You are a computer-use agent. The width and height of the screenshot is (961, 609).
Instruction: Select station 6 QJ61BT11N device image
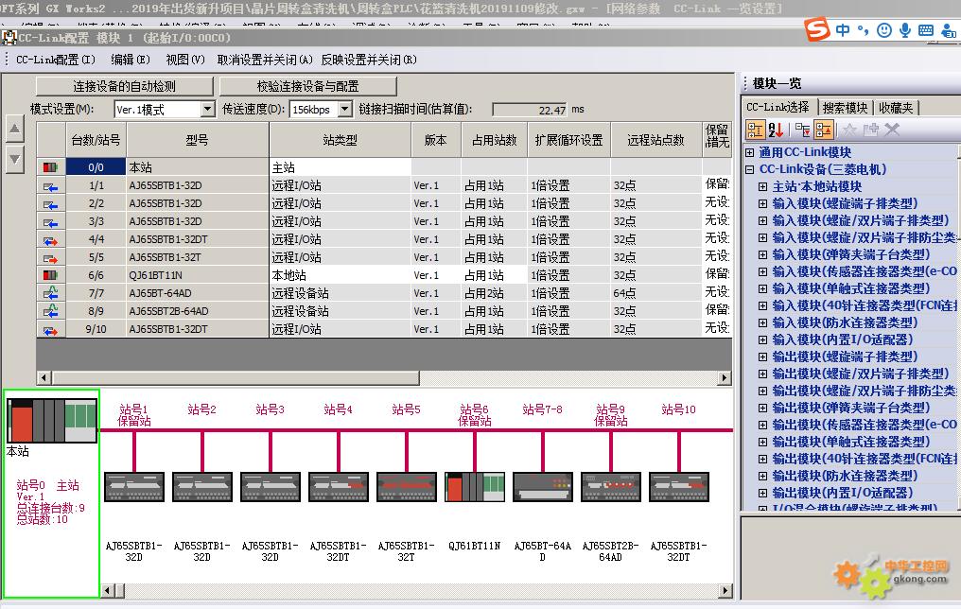click(475, 487)
